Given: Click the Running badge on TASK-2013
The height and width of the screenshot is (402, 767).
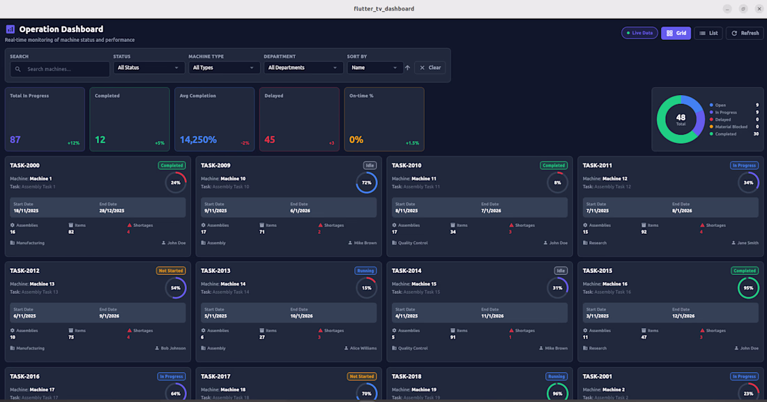Looking at the screenshot, I should 365,271.
